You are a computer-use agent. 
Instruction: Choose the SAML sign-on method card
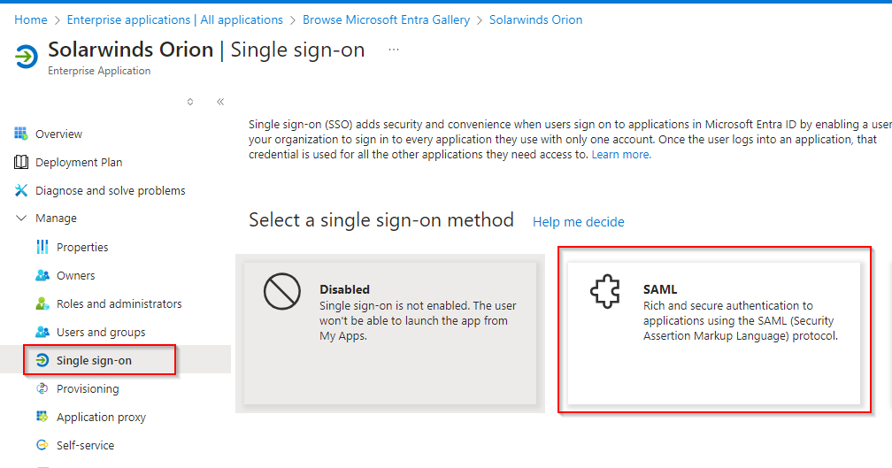714,334
